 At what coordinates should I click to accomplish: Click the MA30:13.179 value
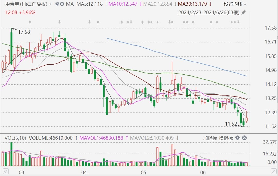[x=192, y=4]
